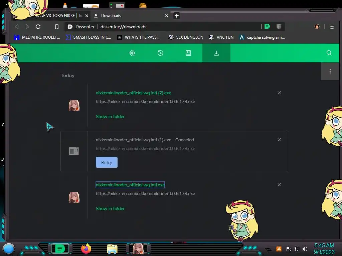This screenshot has height=256, width=342.
Task: Open Dissenter browser in the taskbar
Action: pyautogui.click(x=60, y=249)
